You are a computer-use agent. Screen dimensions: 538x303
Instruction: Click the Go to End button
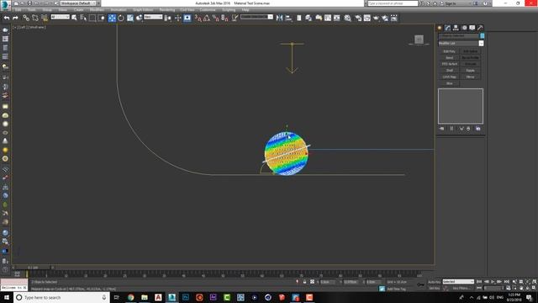point(506,282)
